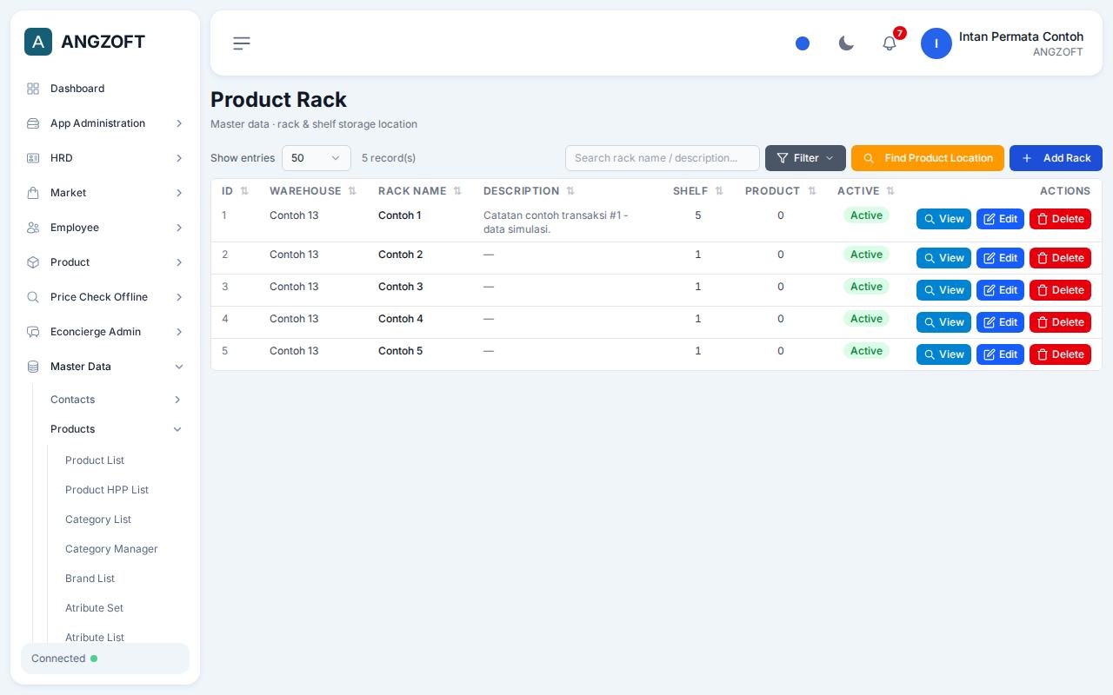The image size is (1113, 695).
Task: Click the Market bag icon
Action: click(33, 193)
